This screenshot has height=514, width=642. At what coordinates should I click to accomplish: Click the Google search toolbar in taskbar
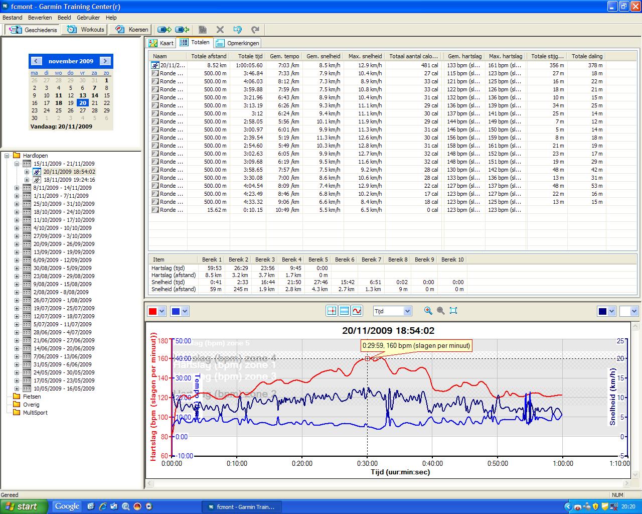tap(67, 506)
